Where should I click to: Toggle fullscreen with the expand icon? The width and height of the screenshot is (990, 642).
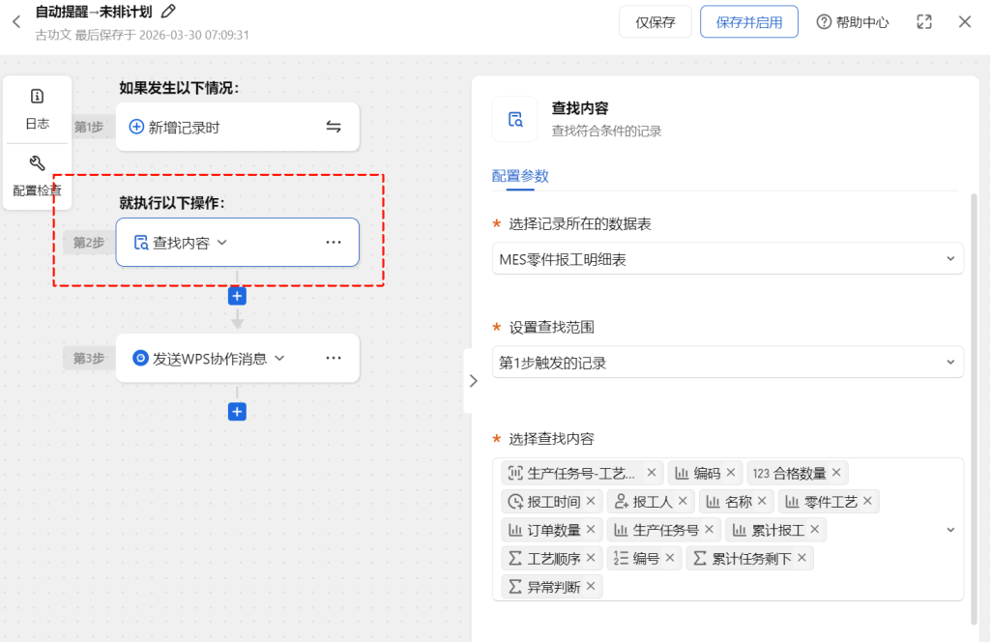click(924, 22)
